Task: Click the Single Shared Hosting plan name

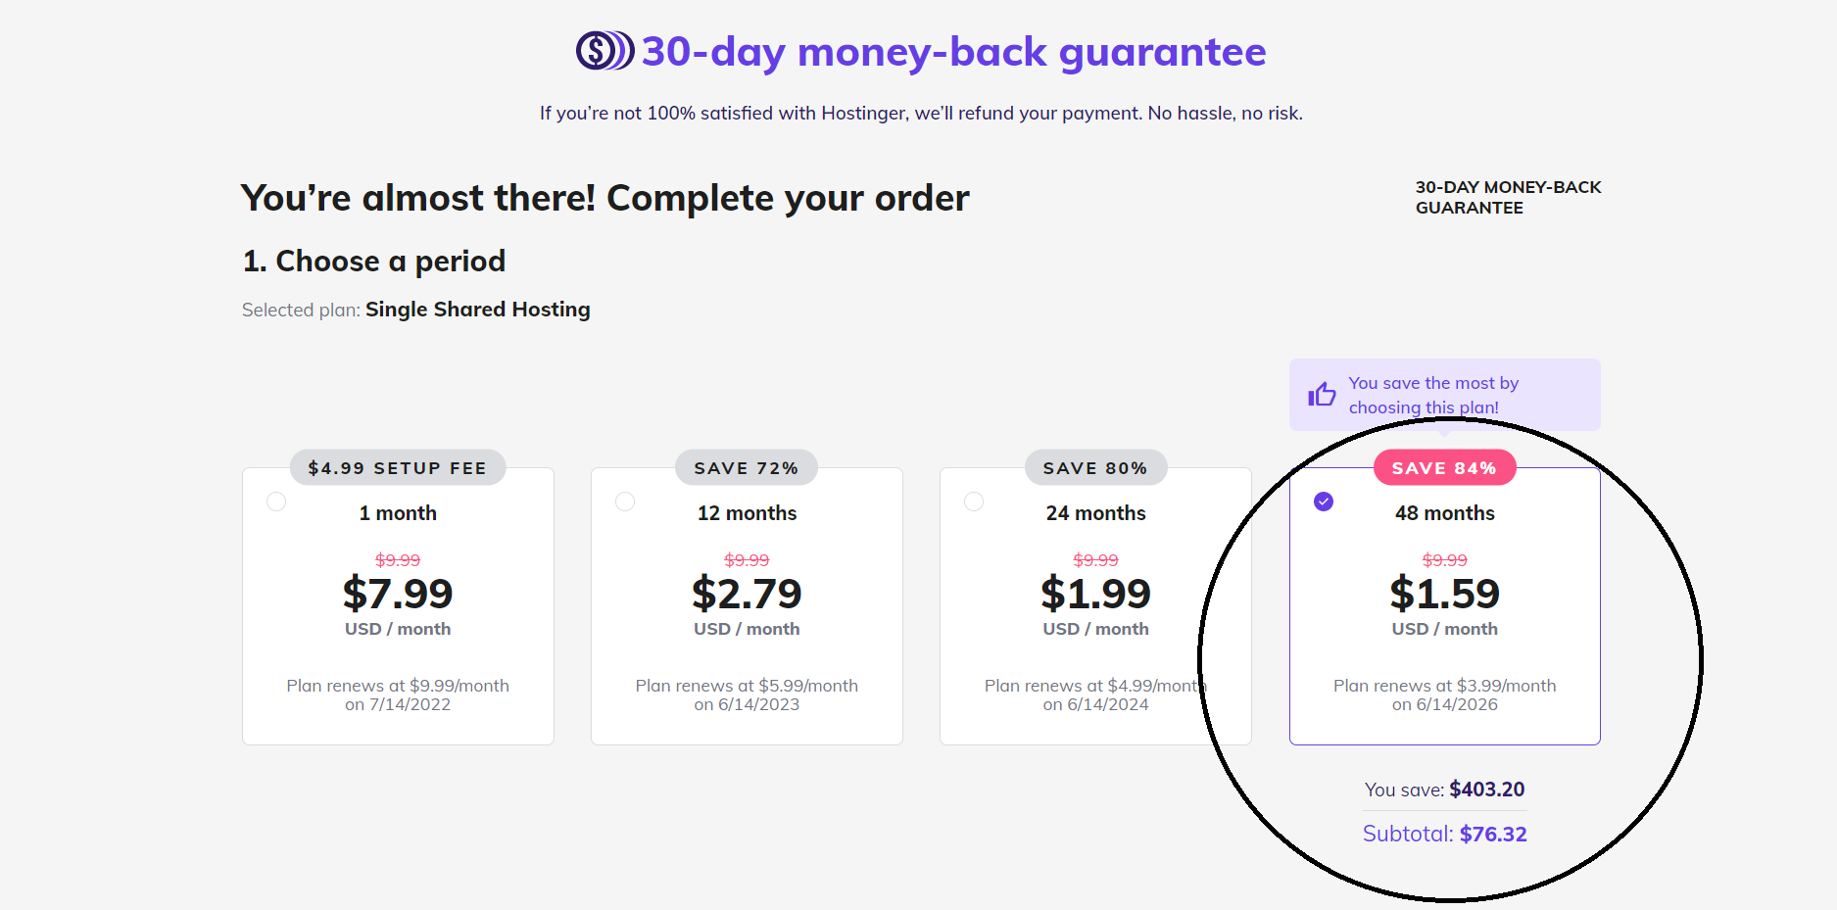Action: [477, 310]
